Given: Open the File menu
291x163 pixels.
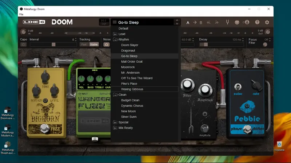Looking at the screenshot, I should click(x=21, y=14).
